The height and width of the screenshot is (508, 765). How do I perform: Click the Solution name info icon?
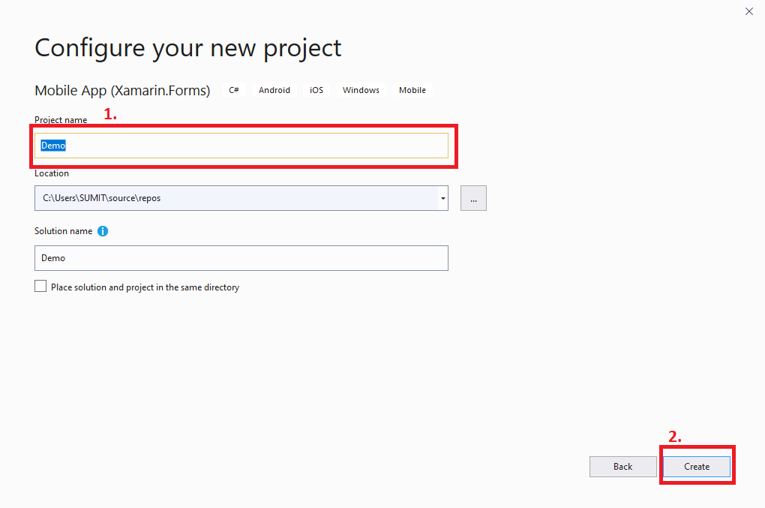click(x=103, y=231)
